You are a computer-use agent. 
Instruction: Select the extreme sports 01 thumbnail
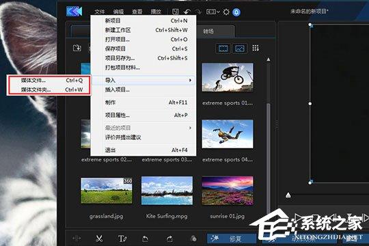click(228, 77)
